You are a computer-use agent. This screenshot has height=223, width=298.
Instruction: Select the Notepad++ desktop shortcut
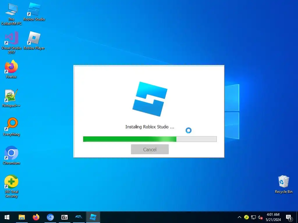tap(11, 98)
